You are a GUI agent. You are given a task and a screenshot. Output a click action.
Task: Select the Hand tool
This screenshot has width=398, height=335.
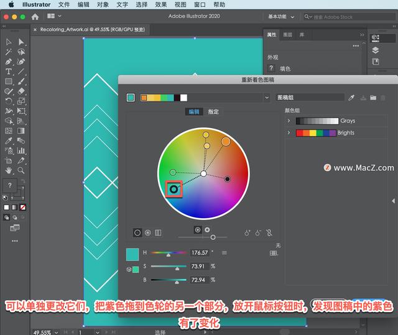coord(9,170)
